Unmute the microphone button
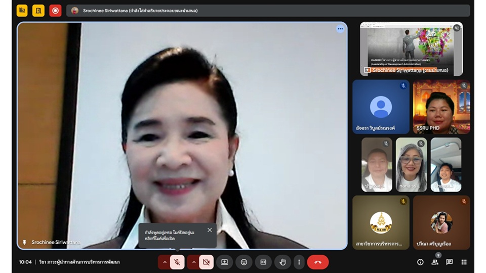The height and width of the screenshot is (273, 486). pyautogui.click(x=177, y=262)
